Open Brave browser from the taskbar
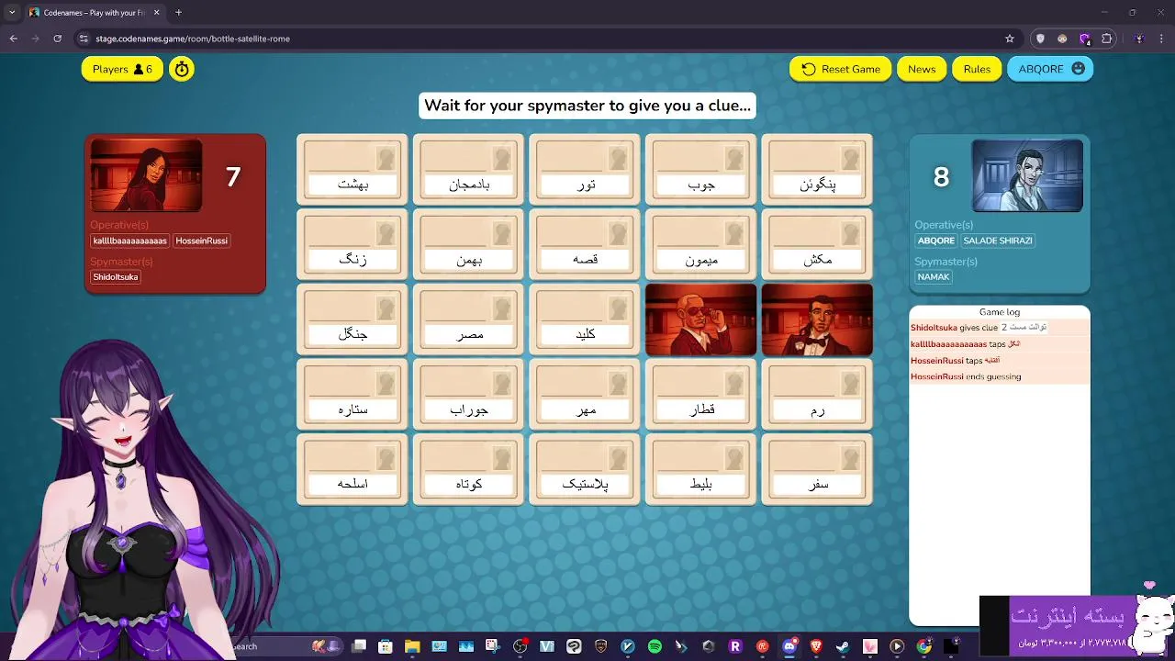1175x661 pixels. tap(816, 646)
